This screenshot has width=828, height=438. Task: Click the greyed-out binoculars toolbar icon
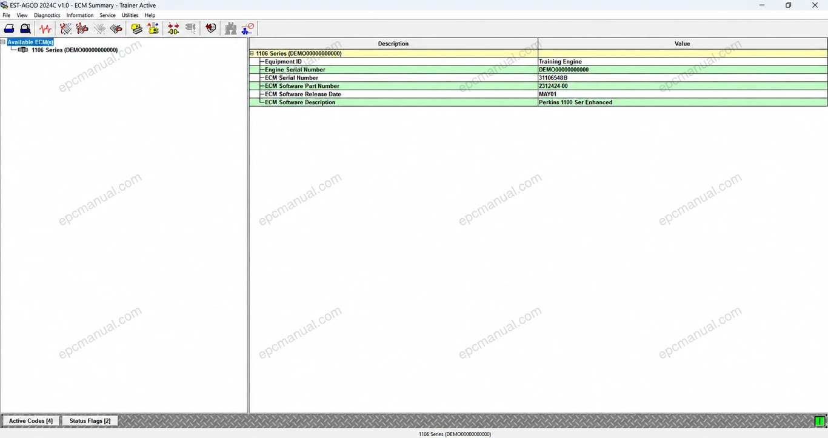click(230, 28)
